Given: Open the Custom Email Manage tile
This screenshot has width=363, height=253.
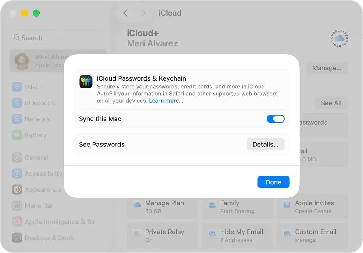Looking at the screenshot, I should coord(312,236).
